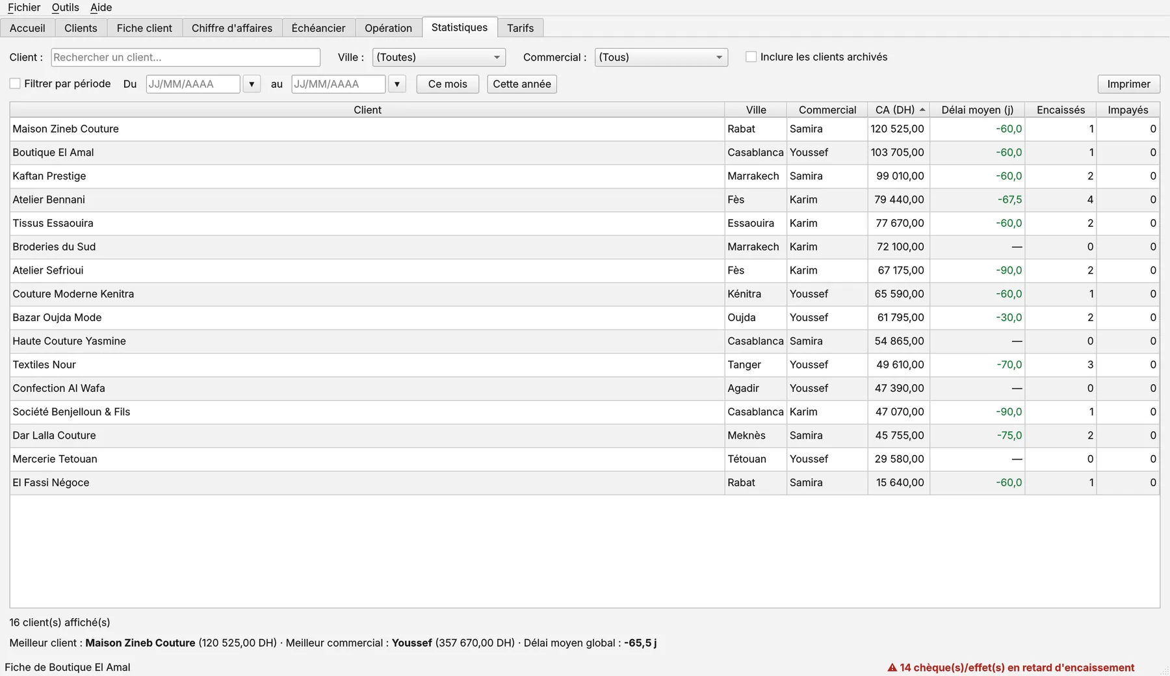Open the Chiffre d'affaires tab
The width and height of the screenshot is (1170, 676).
232,28
